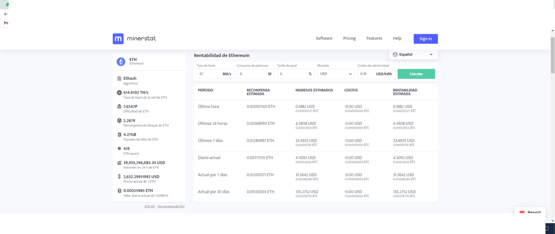
Task: Open the Pricing page
Action: 349,39
